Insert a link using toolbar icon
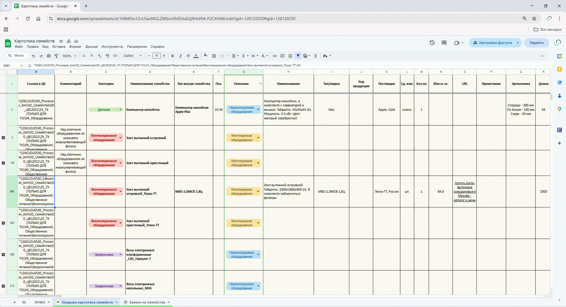 coord(275,56)
